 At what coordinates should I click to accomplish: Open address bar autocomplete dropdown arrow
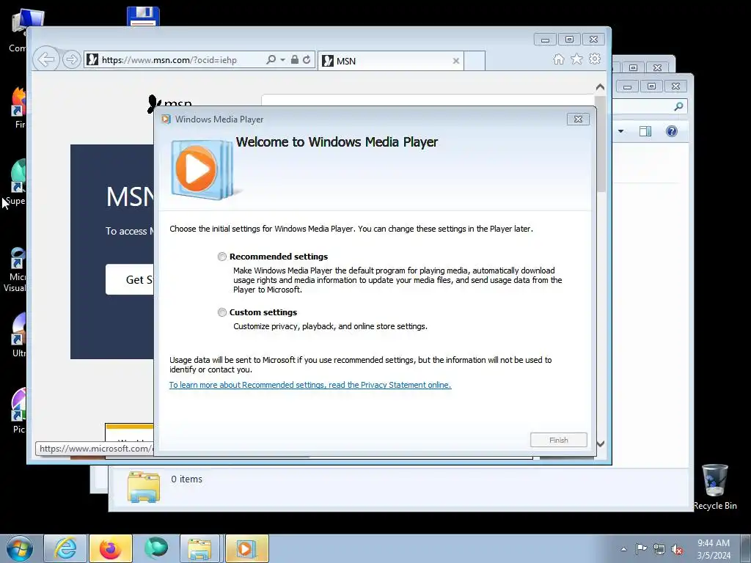click(x=282, y=60)
